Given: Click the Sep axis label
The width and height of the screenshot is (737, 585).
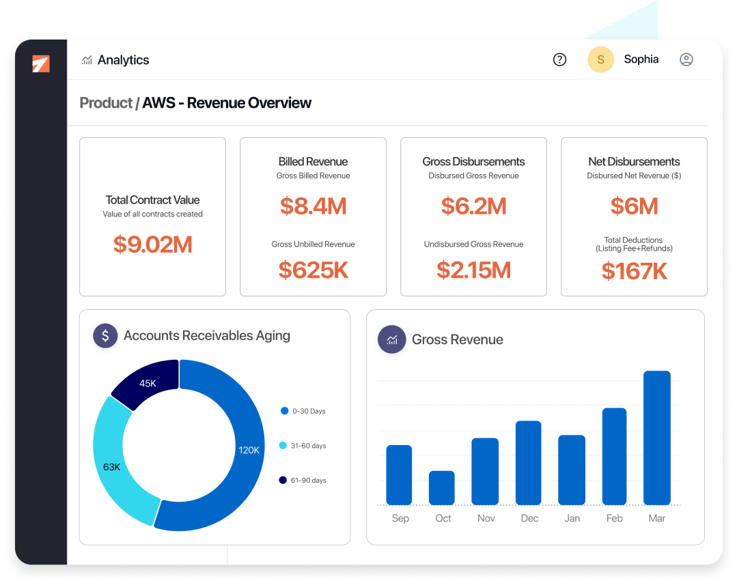Looking at the screenshot, I should [x=400, y=518].
